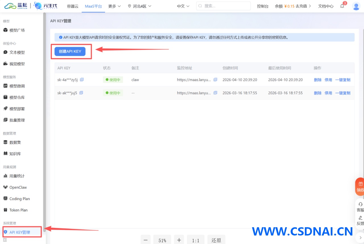Open the notification bell
This screenshot has width=364, height=244.
342,6
